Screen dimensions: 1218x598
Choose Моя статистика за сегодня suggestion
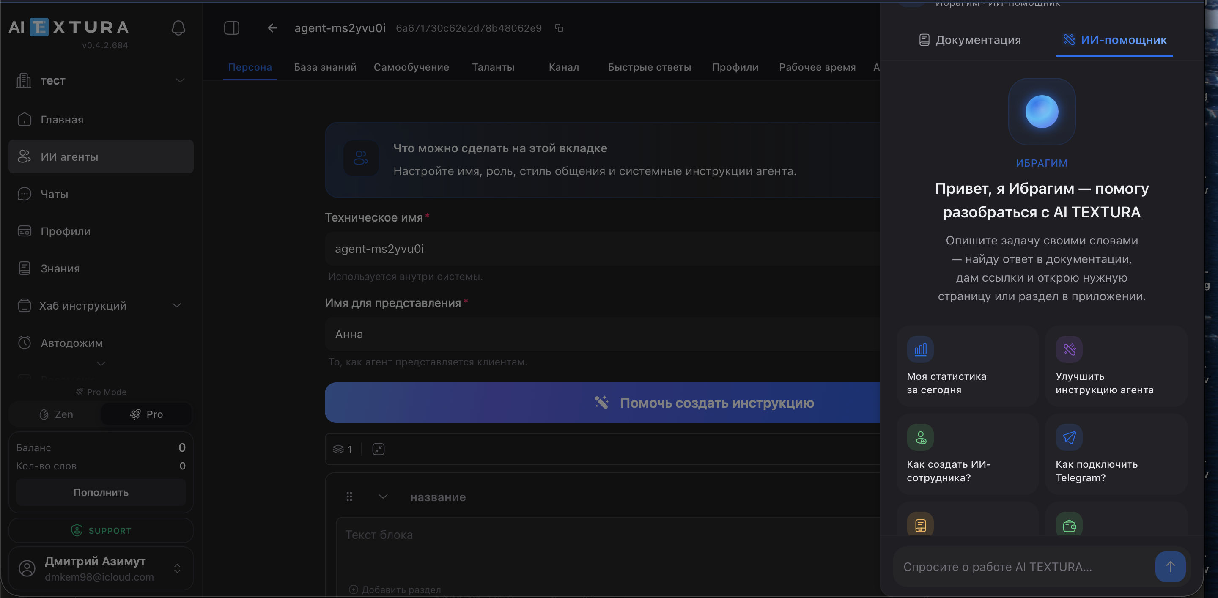coord(967,366)
